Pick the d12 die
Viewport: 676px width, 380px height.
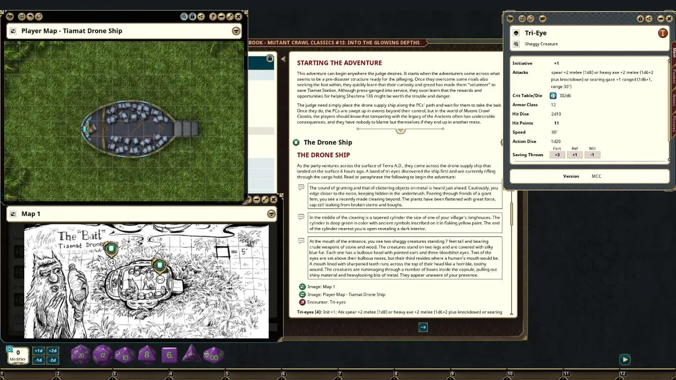[102, 355]
